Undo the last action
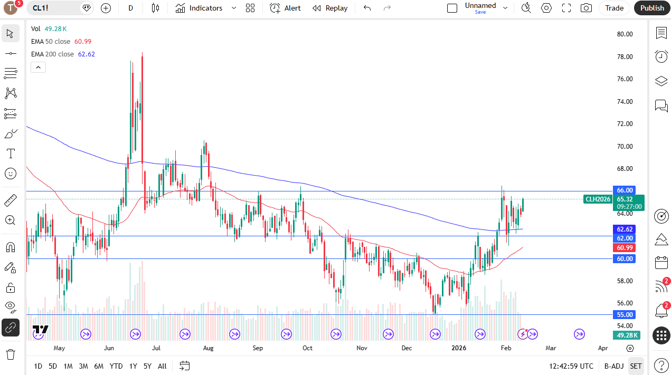Image resolution: width=671 pixels, height=375 pixels. [367, 8]
